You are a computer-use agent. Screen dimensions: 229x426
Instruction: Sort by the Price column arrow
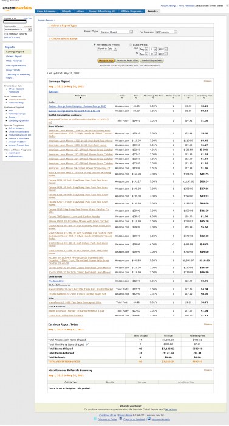point(136,98)
